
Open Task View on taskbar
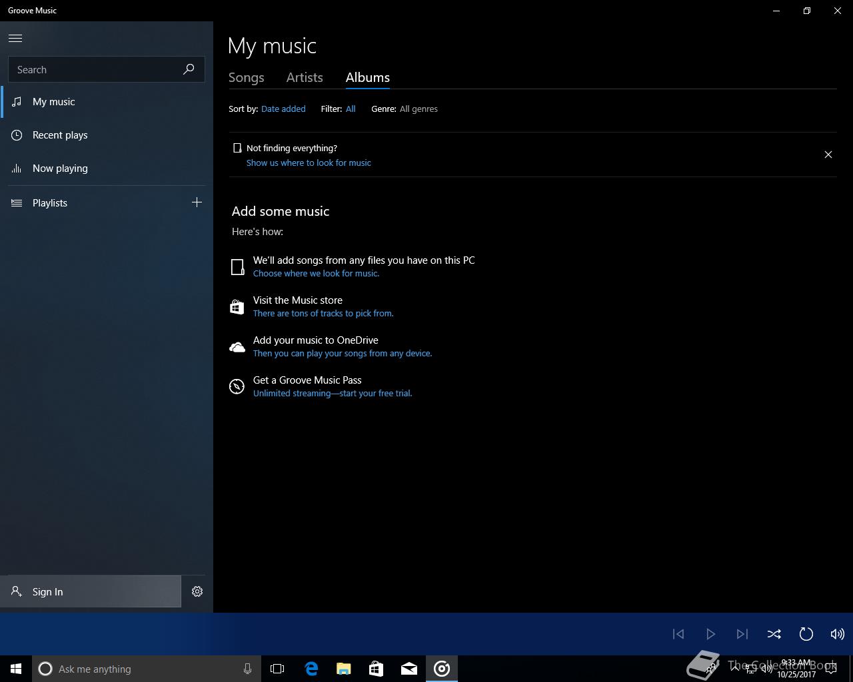(x=277, y=669)
